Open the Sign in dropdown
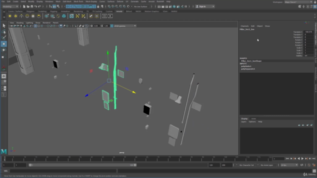This screenshot has width=317, height=178. pos(205,6)
